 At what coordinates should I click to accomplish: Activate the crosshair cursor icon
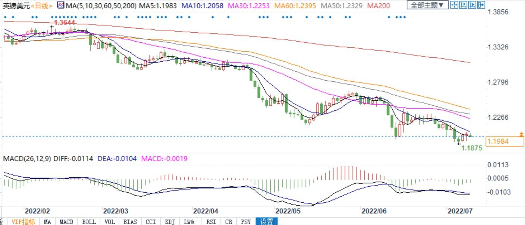tap(454, 5)
